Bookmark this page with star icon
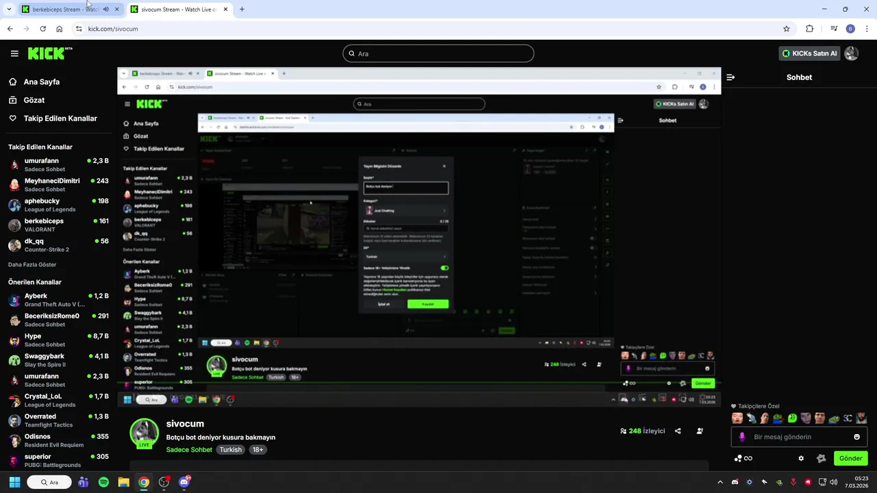 (787, 29)
